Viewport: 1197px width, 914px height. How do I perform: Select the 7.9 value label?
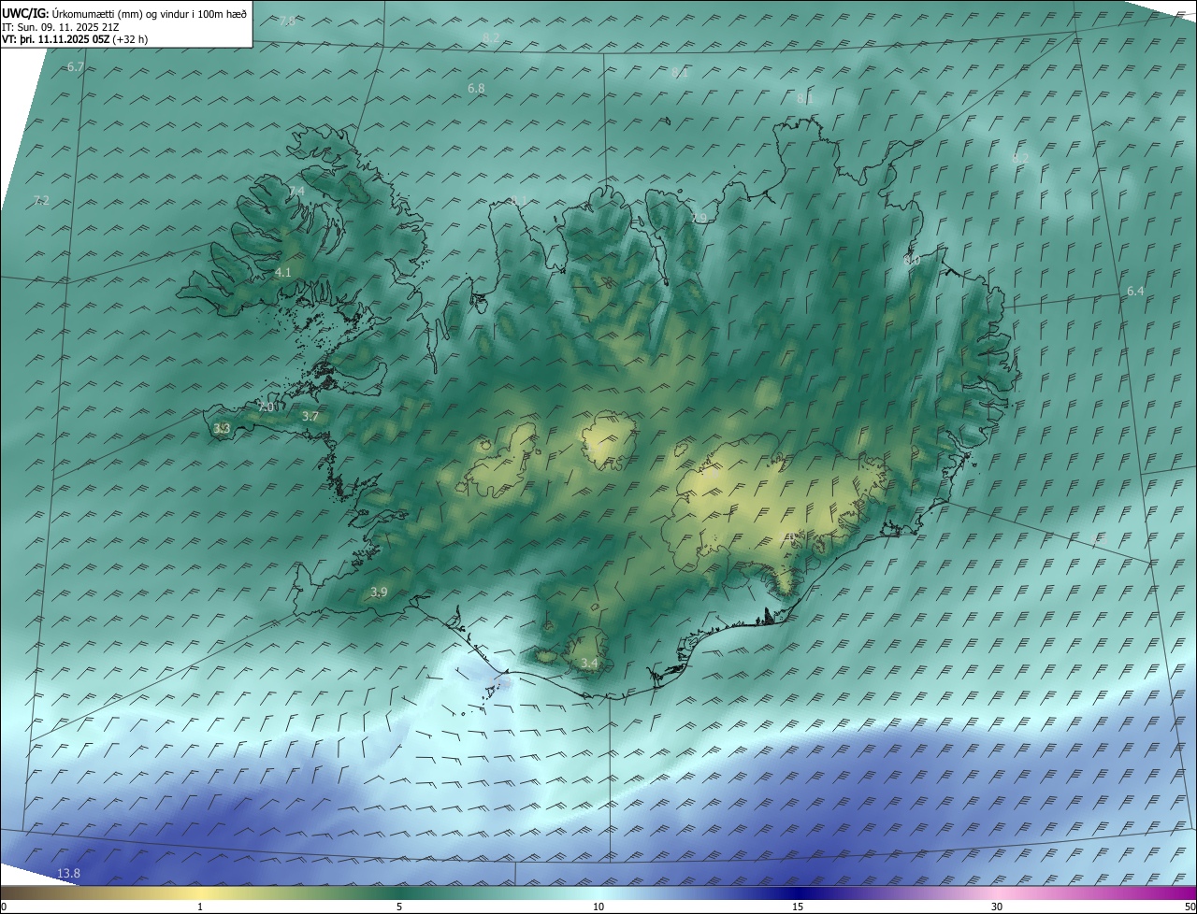point(699,219)
